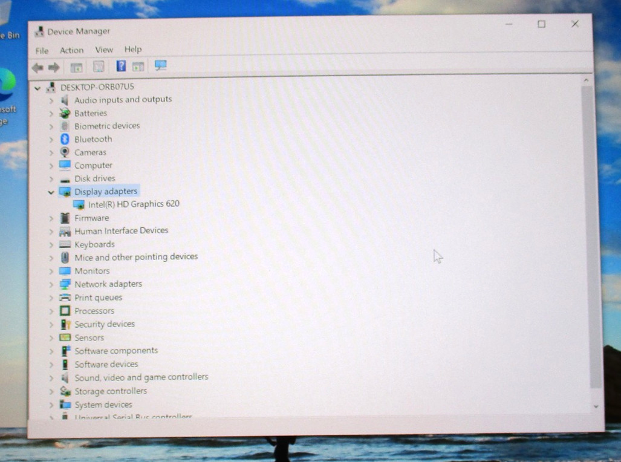621x462 pixels.
Task: Select the Firmware label
Action: (91, 218)
